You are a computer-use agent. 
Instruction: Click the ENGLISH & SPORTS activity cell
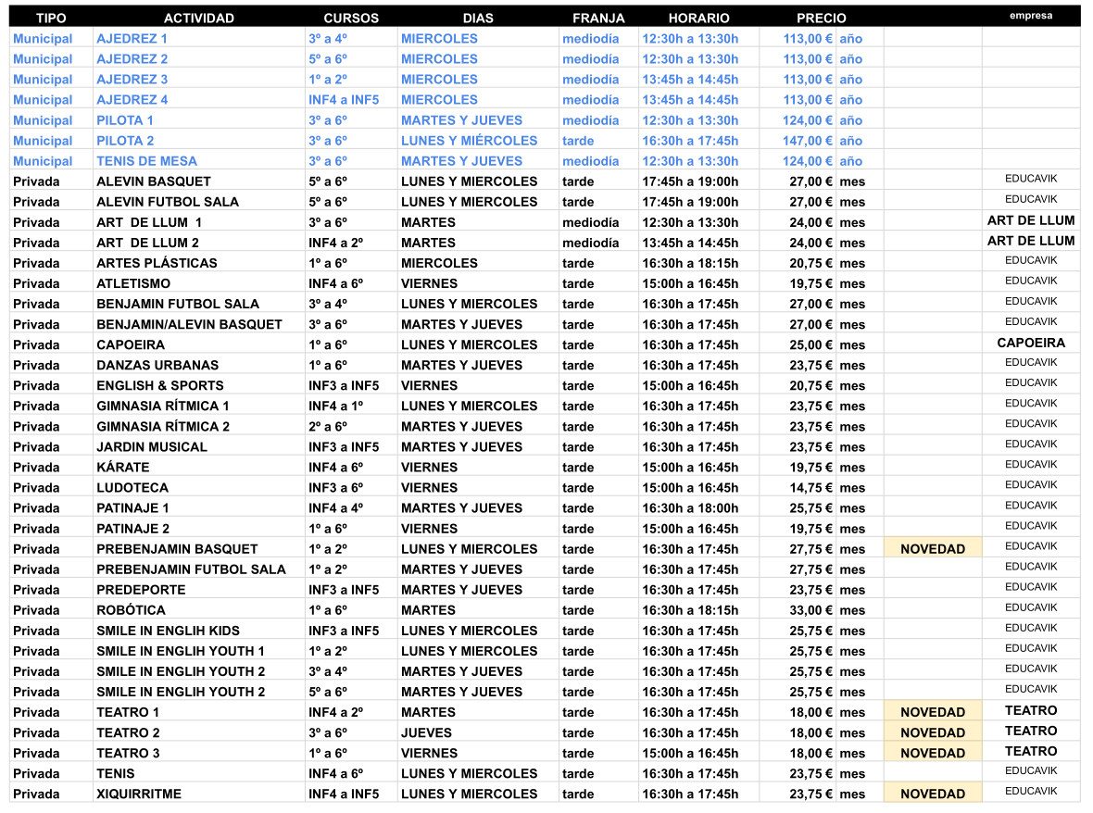159,385
